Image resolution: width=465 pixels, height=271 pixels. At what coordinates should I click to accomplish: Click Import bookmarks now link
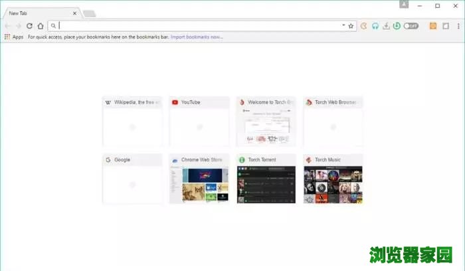pyautogui.click(x=197, y=37)
